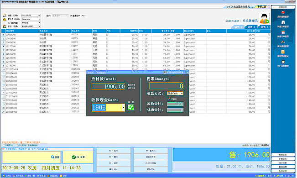Switch to the third sales tab
297x178 pixels.
pyautogui.click(x=265, y=27)
